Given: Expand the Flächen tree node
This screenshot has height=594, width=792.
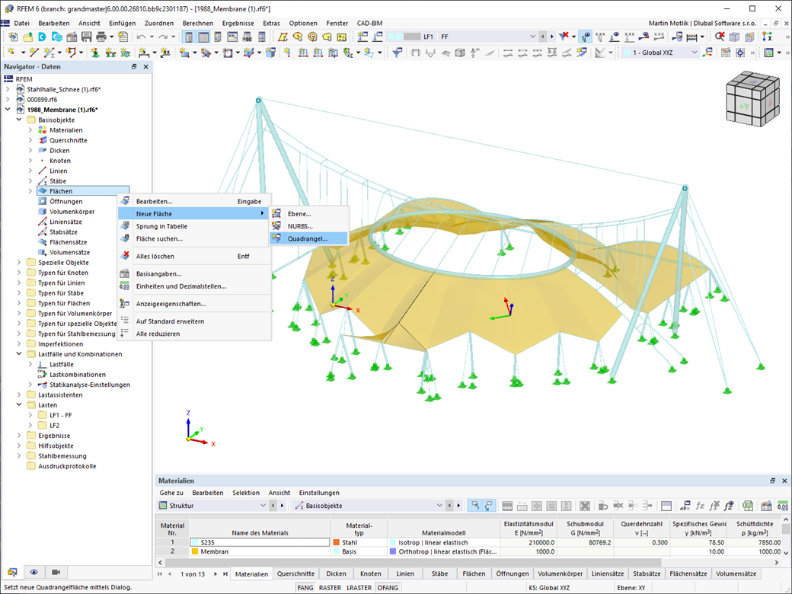Looking at the screenshot, I should pos(30,191).
